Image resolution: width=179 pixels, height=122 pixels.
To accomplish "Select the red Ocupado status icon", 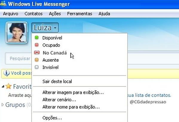I will tap(37, 45).
